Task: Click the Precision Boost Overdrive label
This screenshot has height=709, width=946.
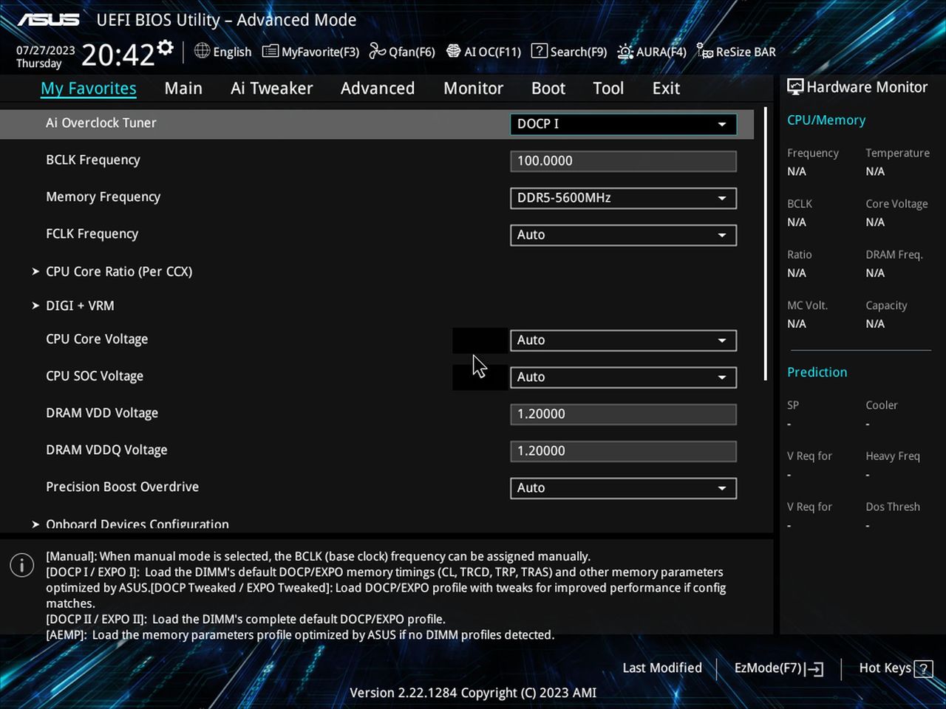Action: click(x=123, y=487)
